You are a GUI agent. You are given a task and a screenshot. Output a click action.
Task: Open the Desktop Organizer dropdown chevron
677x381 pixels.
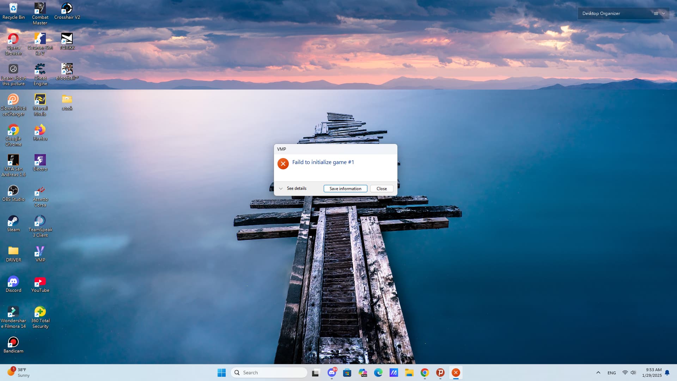pyautogui.click(x=664, y=13)
